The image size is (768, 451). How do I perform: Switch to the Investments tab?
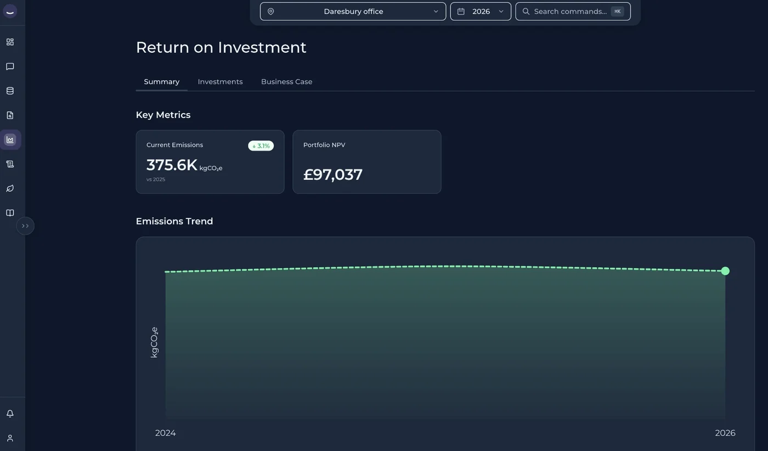click(x=220, y=82)
